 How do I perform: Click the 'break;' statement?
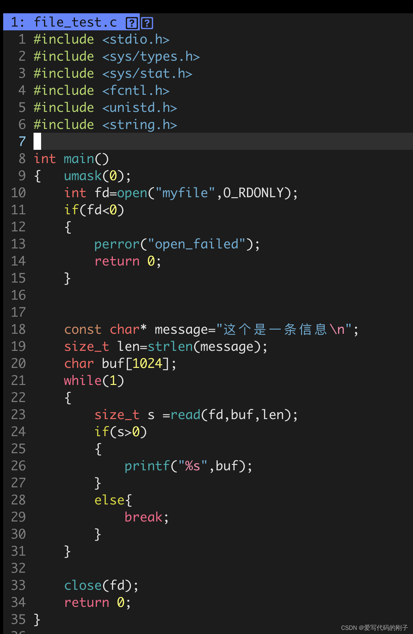(x=147, y=517)
